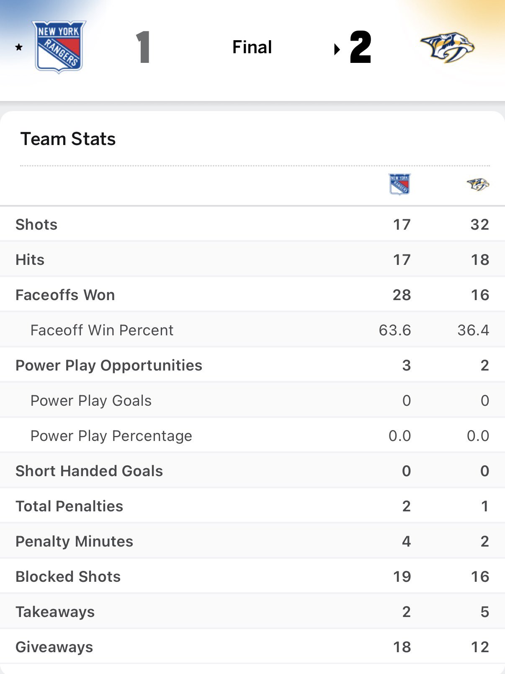The image size is (505, 674).
Task: Tap the Predators score of 2
Action: coord(361,47)
